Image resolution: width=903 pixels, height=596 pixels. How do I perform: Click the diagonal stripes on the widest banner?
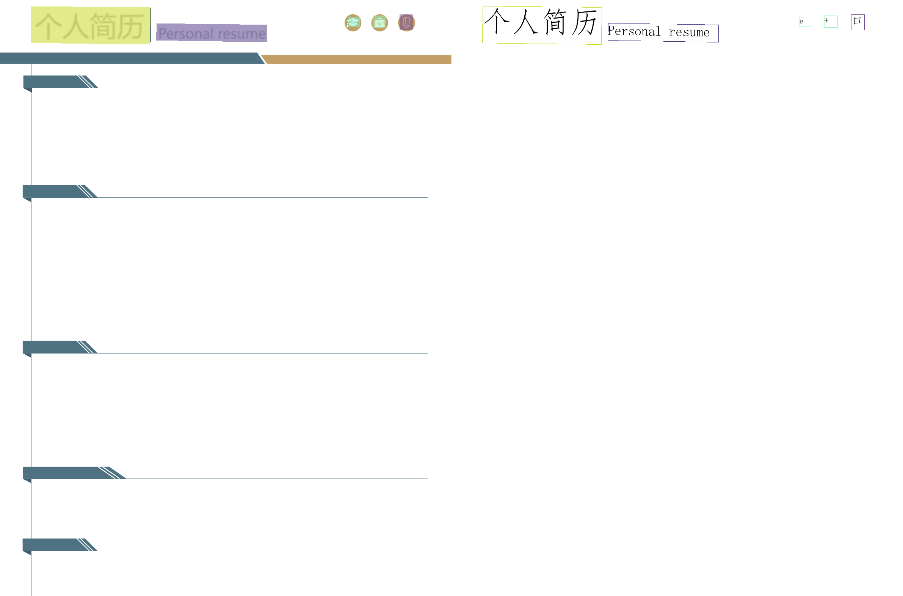click(110, 472)
